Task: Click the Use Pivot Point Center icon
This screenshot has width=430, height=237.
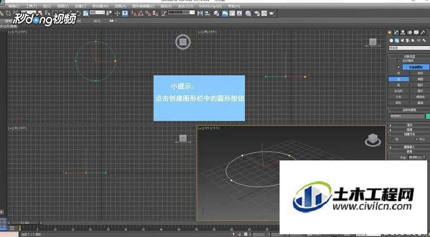Action: click(x=110, y=13)
